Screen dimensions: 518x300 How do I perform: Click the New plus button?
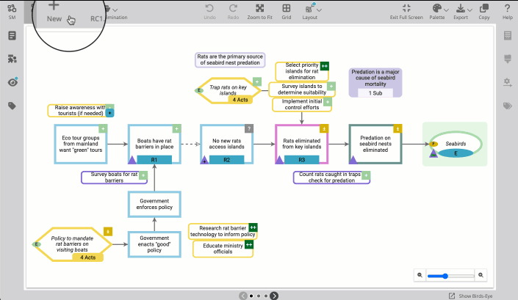coord(54,7)
